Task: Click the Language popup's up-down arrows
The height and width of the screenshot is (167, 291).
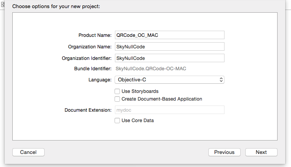Action: click(x=221, y=80)
